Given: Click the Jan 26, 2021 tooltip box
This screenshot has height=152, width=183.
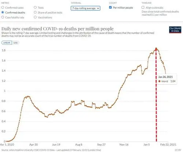Looking at the screenshot, I should 167,79.
